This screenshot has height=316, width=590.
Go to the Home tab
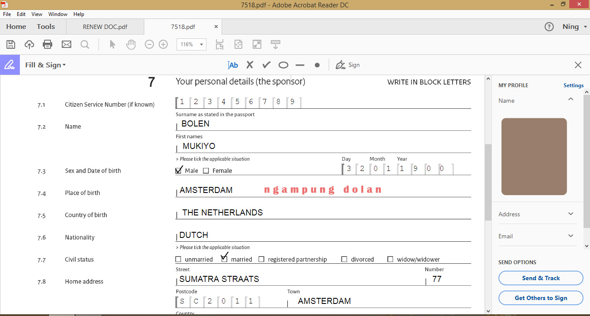pos(16,27)
